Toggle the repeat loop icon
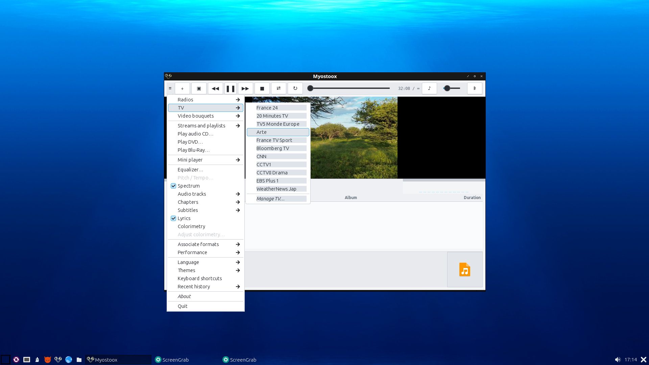Viewport: 649px width, 365px height. (295, 89)
